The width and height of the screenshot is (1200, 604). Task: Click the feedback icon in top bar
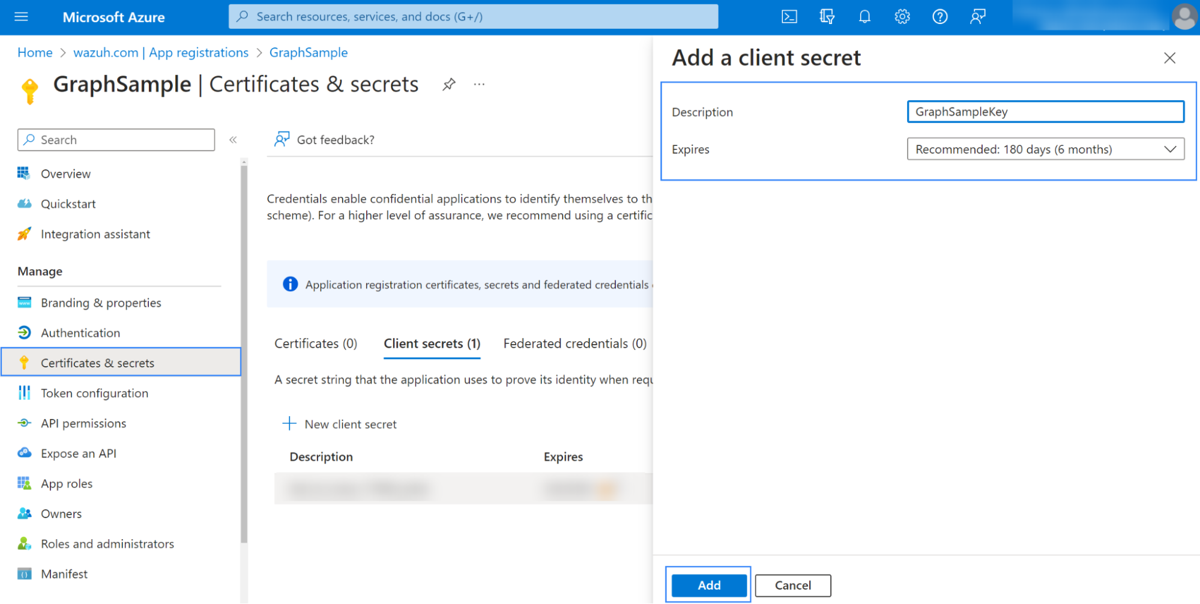[x=977, y=17]
